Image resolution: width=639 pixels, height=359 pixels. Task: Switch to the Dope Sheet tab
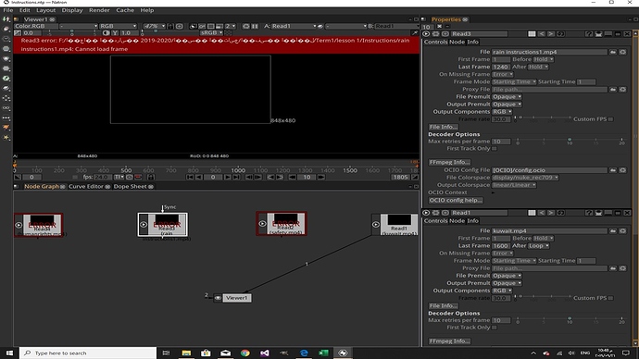click(x=130, y=186)
